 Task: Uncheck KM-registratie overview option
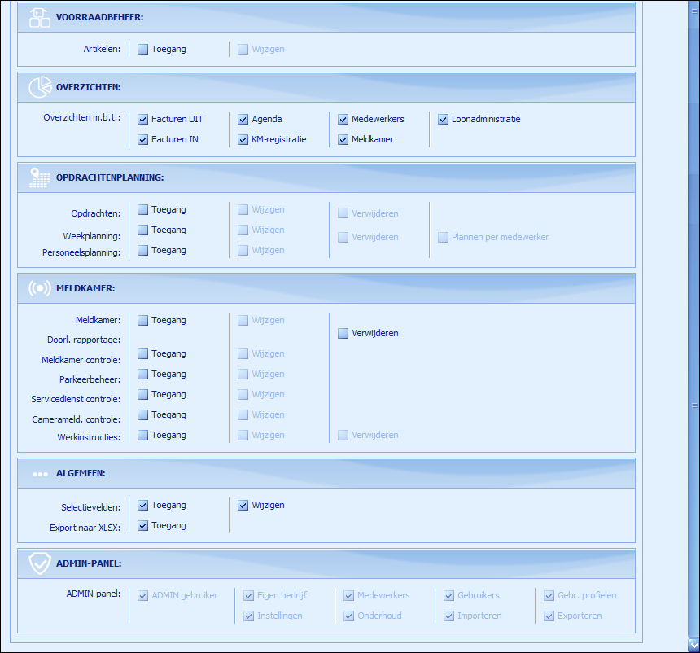click(x=243, y=139)
